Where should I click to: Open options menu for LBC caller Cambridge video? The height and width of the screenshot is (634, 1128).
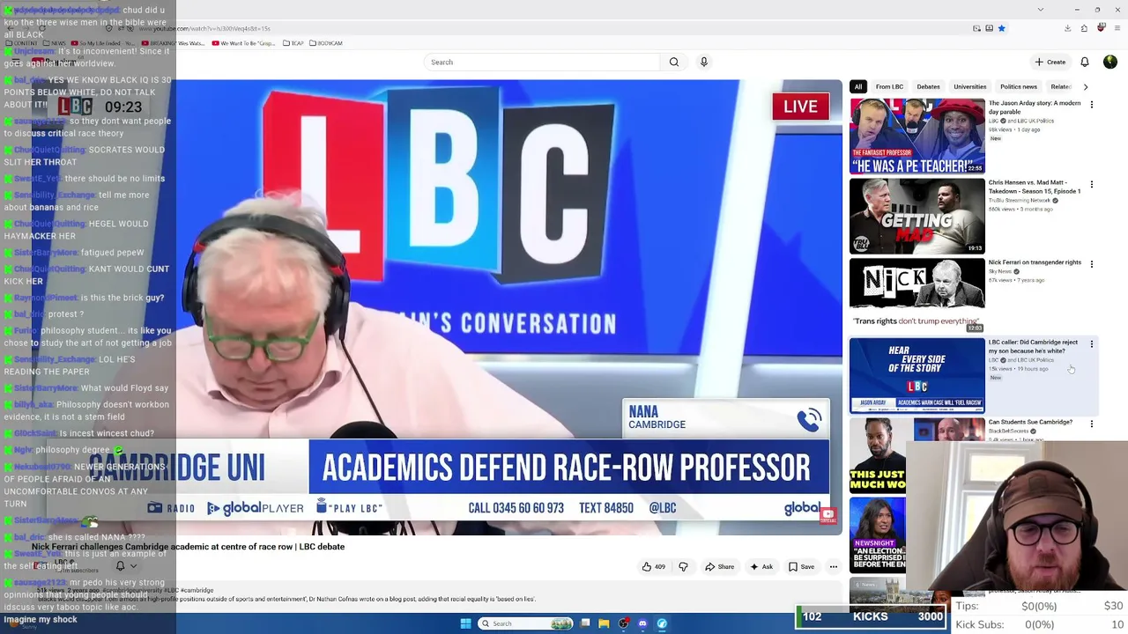pos(1092,343)
